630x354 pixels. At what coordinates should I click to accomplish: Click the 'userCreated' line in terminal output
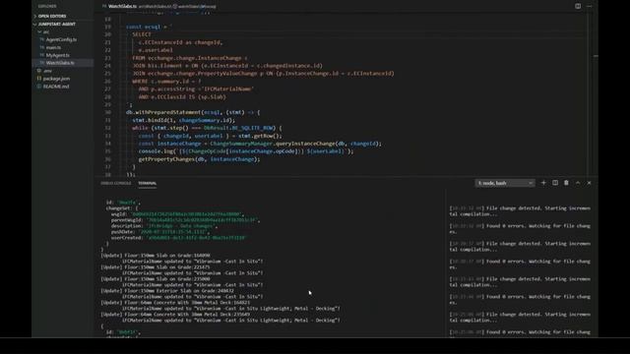tap(179, 238)
